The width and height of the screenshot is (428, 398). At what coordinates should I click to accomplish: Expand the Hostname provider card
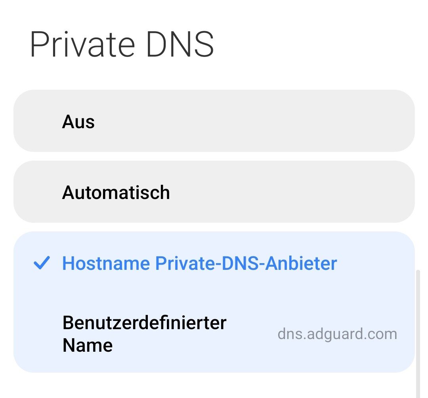(x=214, y=263)
